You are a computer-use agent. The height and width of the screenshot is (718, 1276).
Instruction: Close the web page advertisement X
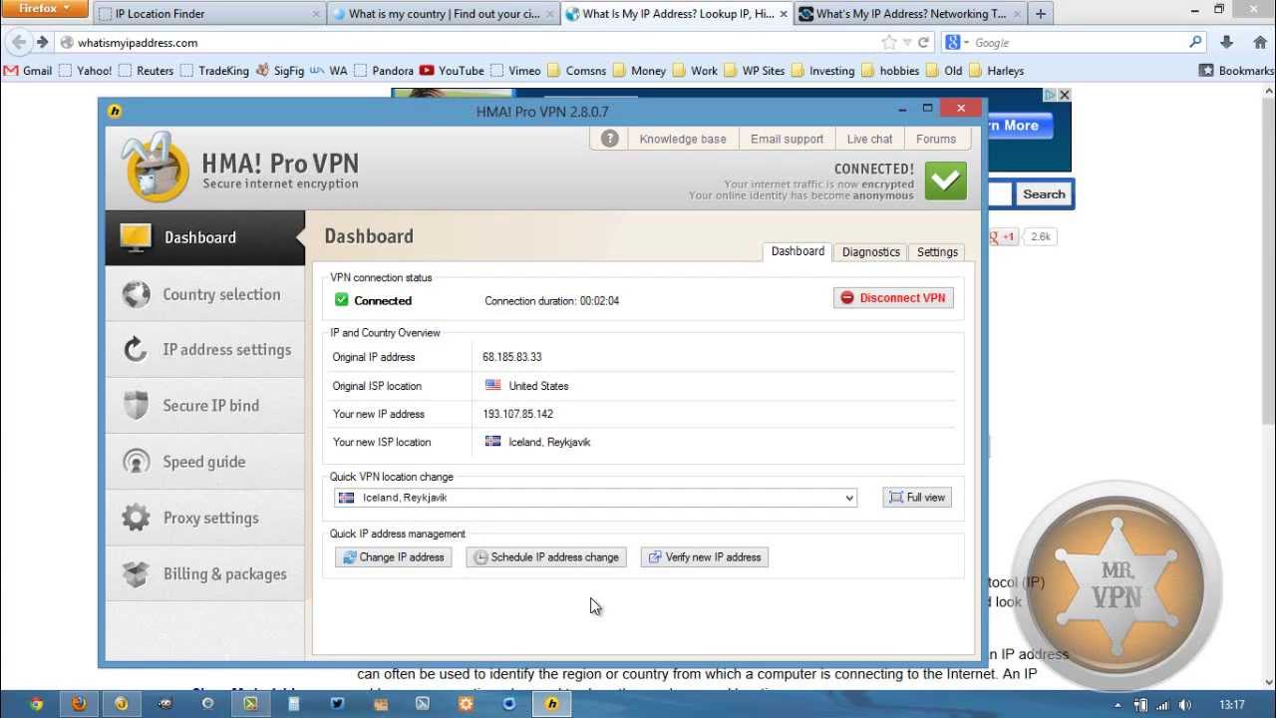pyautogui.click(x=1064, y=95)
